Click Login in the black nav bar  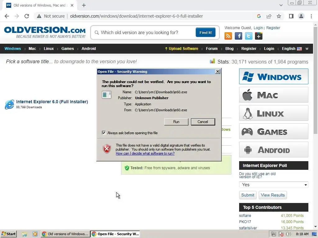tap(269, 49)
